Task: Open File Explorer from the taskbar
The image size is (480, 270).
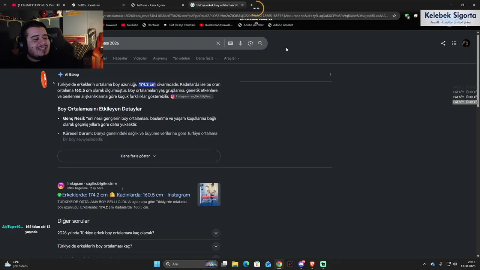Action: click(x=235, y=264)
